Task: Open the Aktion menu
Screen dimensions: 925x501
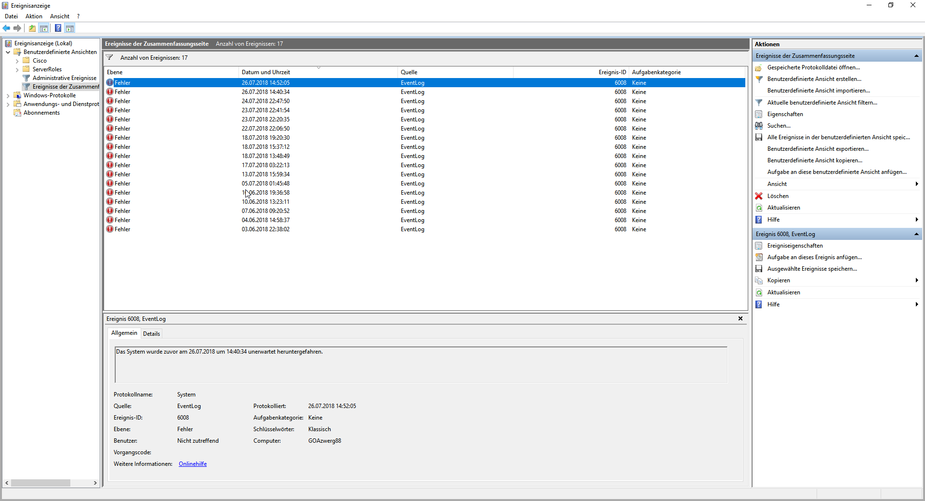Action: [x=34, y=16]
